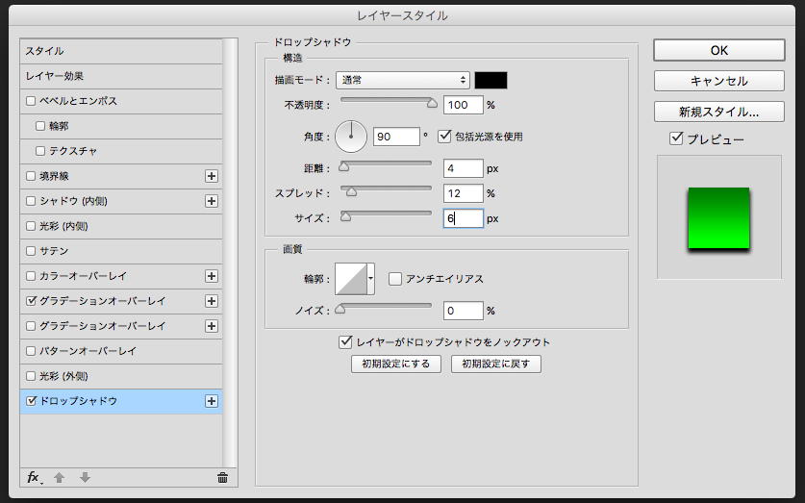The width and height of the screenshot is (805, 503).
Task: Enable ベベルとエンボス checkbox
Action: click(x=31, y=101)
